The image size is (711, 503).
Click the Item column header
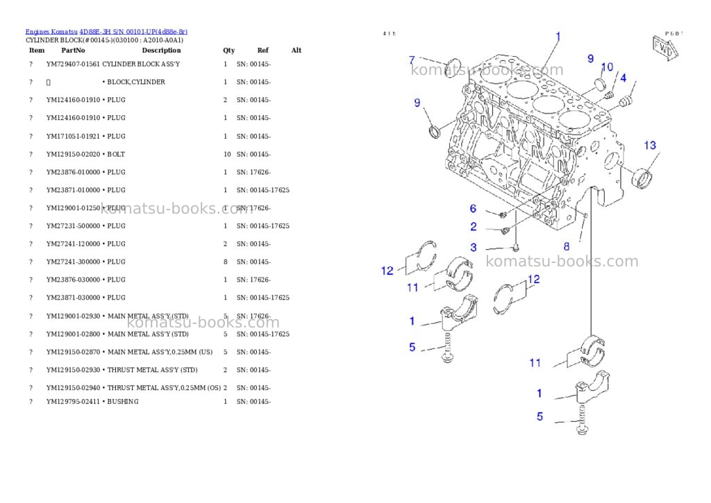(x=37, y=50)
